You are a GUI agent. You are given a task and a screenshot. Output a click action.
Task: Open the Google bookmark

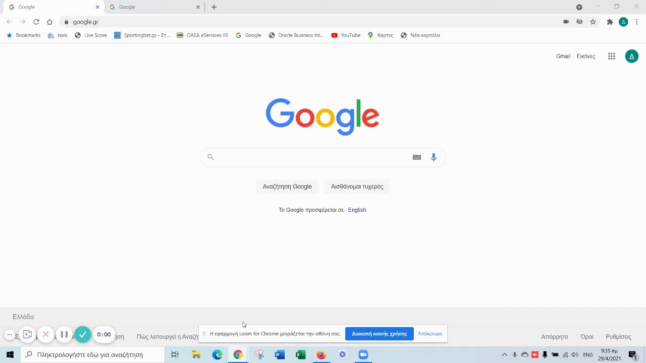click(248, 35)
